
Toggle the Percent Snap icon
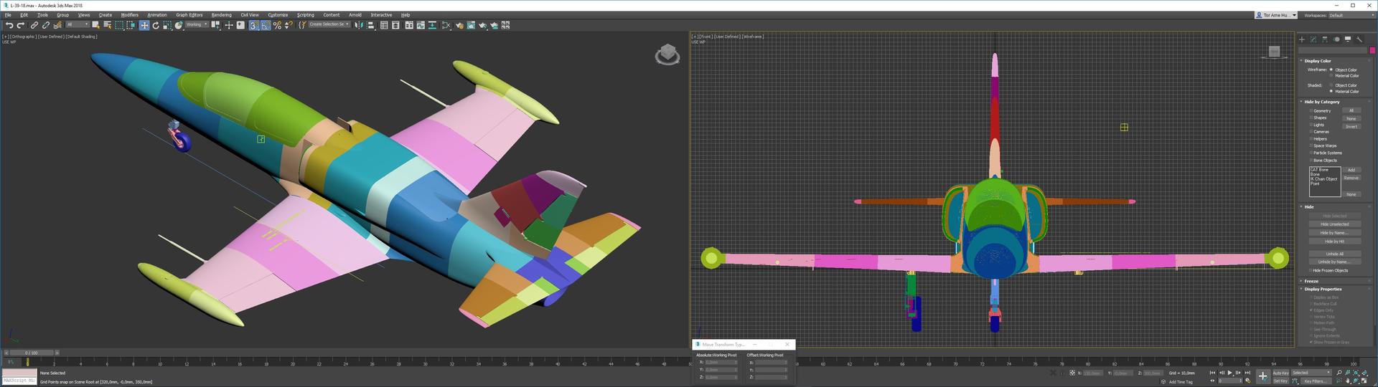(277, 25)
